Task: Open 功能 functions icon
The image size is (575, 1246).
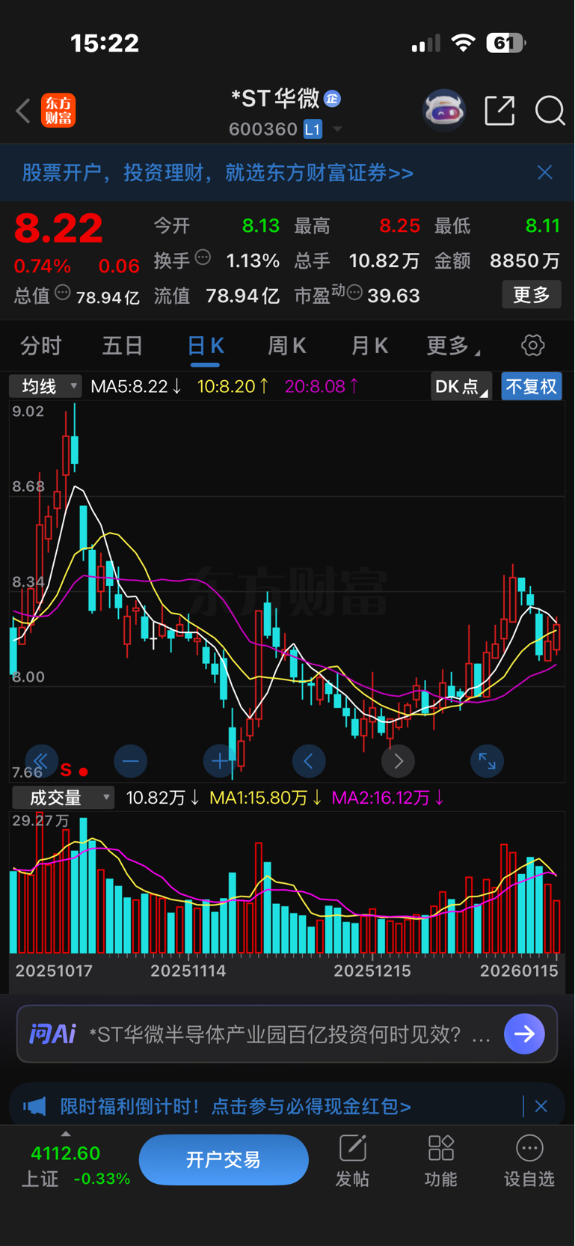Action: point(440,1161)
